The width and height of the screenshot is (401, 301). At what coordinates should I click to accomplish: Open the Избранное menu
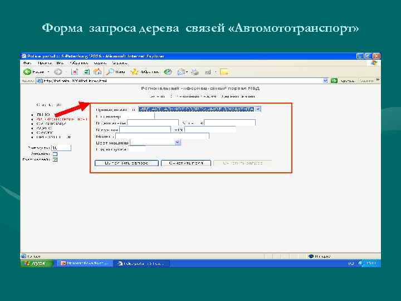(79, 62)
